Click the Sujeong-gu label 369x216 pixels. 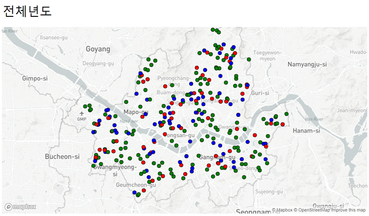[269, 192]
